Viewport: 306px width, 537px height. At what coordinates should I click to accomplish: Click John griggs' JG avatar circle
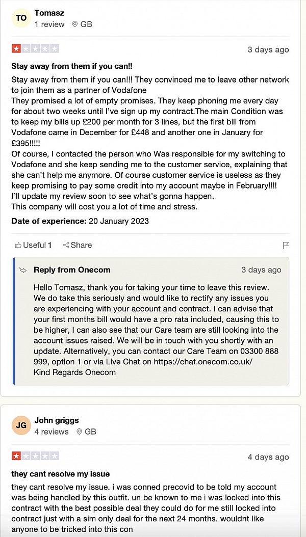pos(21,426)
